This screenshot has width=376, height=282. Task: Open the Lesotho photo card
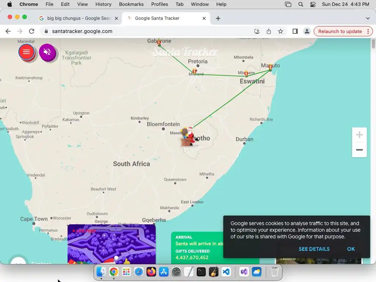coord(319,261)
